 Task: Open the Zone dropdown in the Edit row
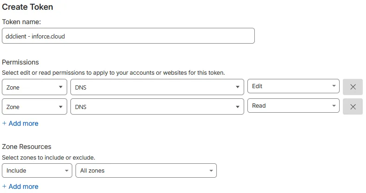35,87
